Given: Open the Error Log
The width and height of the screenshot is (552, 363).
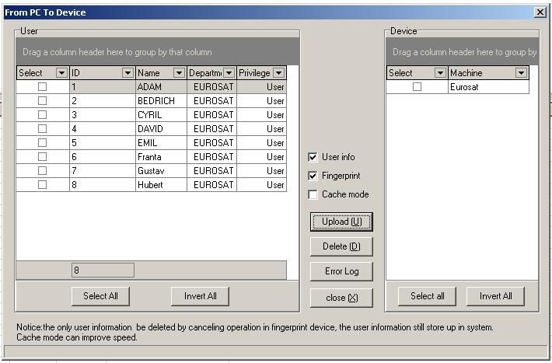Looking at the screenshot, I should coord(341,271).
